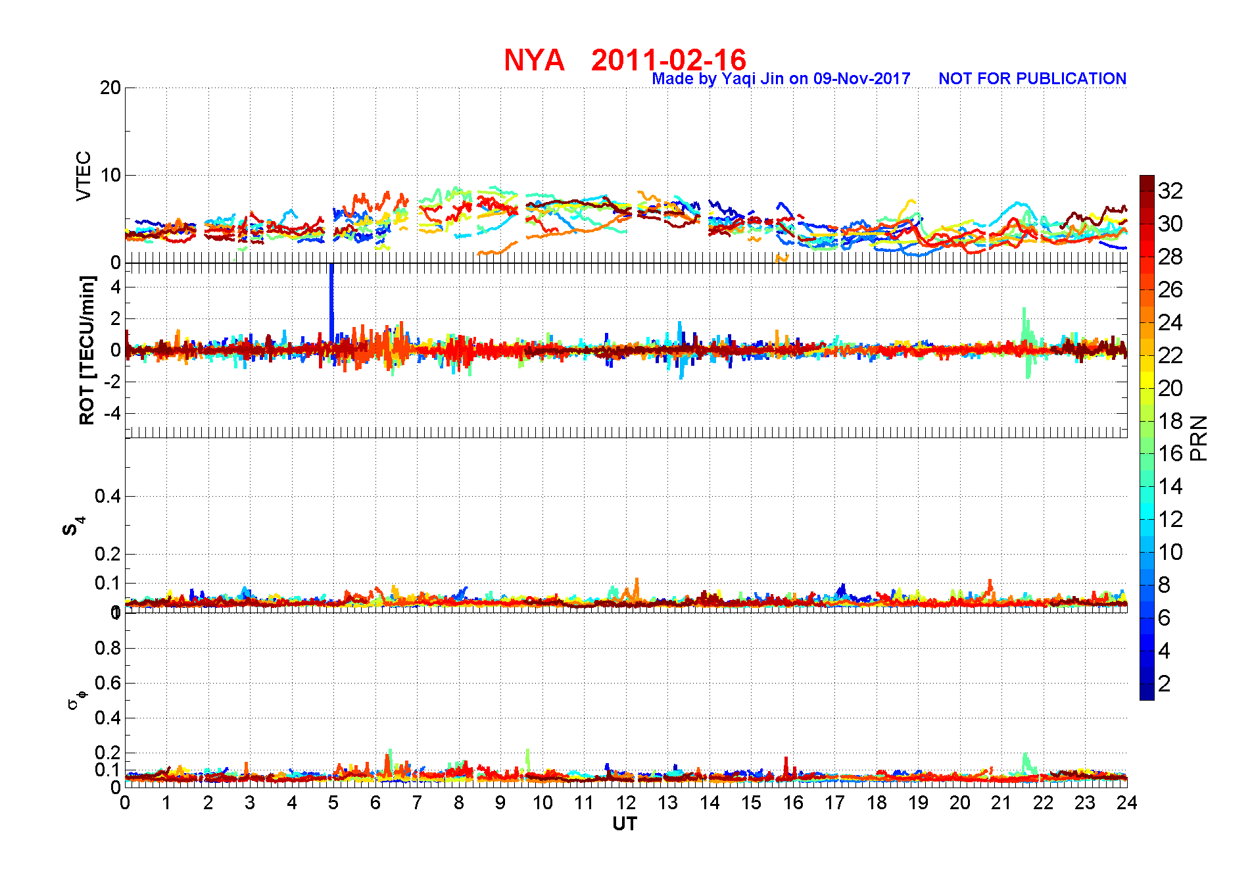Screen dimensions: 1252x875
Task: Click the plot title "NYA 2011-02-16"
Action: 625,60
